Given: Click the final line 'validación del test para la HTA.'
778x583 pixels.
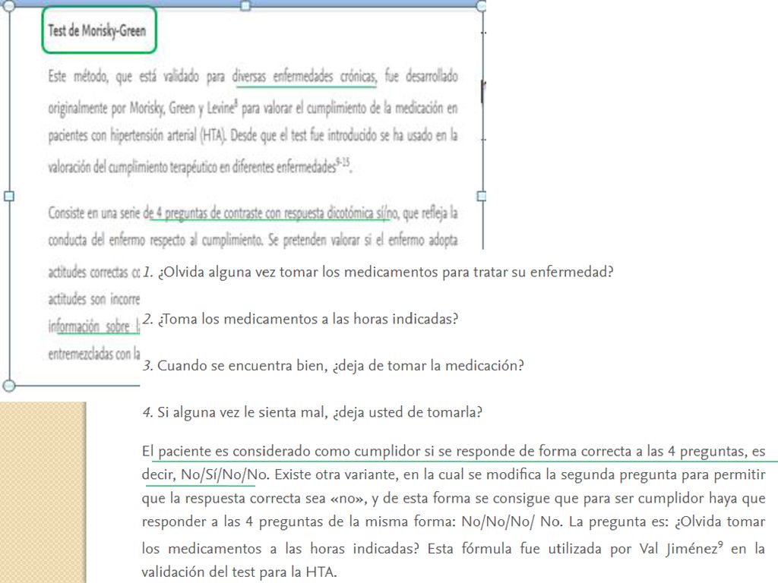Looking at the screenshot, I should 239,572.
